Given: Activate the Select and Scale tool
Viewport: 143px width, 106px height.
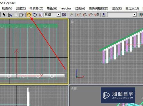Looking at the screenshot, I should point(41,15).
